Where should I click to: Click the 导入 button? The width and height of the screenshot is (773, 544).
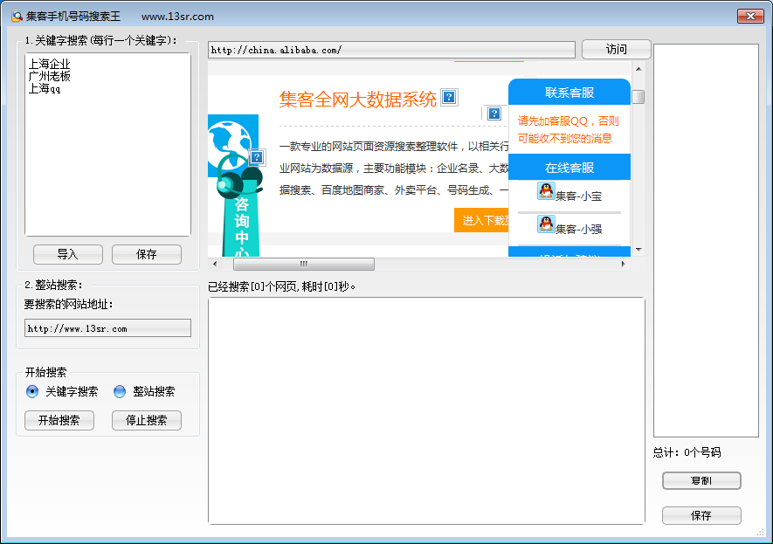point(68,254)
